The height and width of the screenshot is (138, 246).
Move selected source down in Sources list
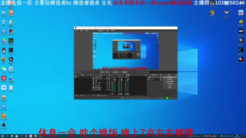pos(104,96)
